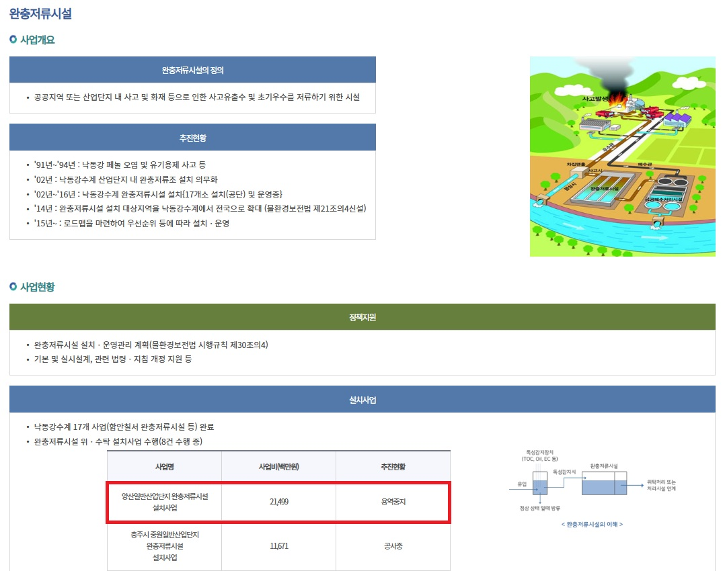The width and height of the screenshot is (725, 571).
Task: Click the 완충저류시설의 이해 caption
Action: tap(592, 525)
